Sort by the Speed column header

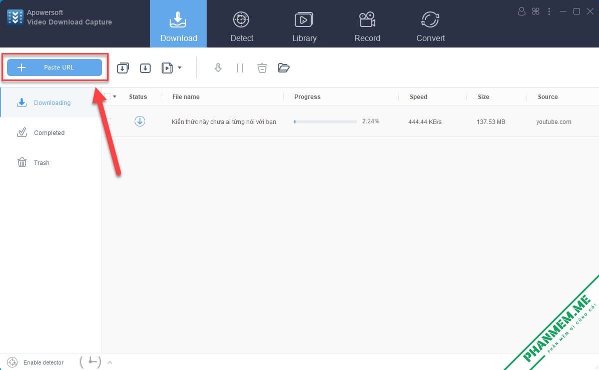pyautogui.click(x=418, y=97)
